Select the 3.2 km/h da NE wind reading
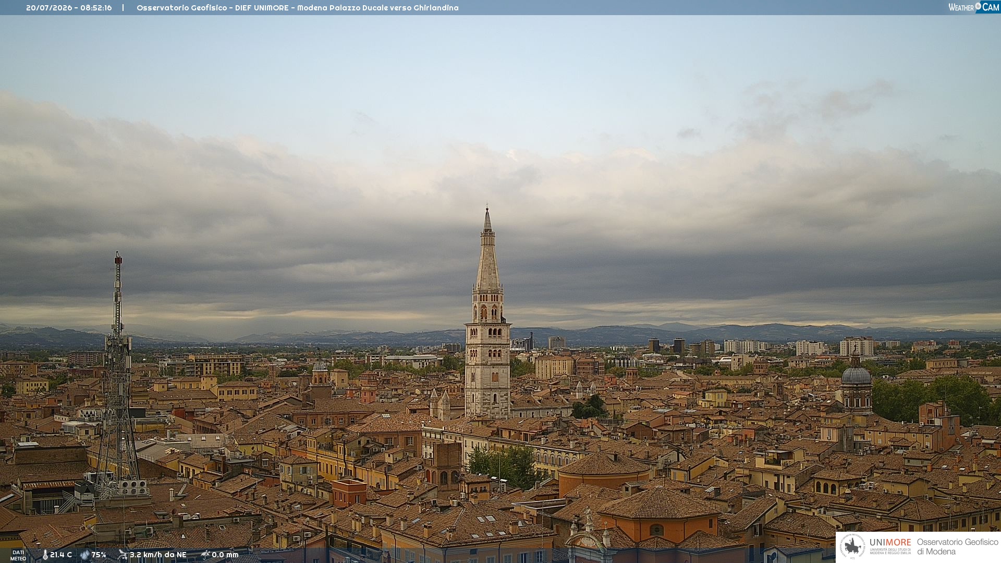 [x=158, y=555]
